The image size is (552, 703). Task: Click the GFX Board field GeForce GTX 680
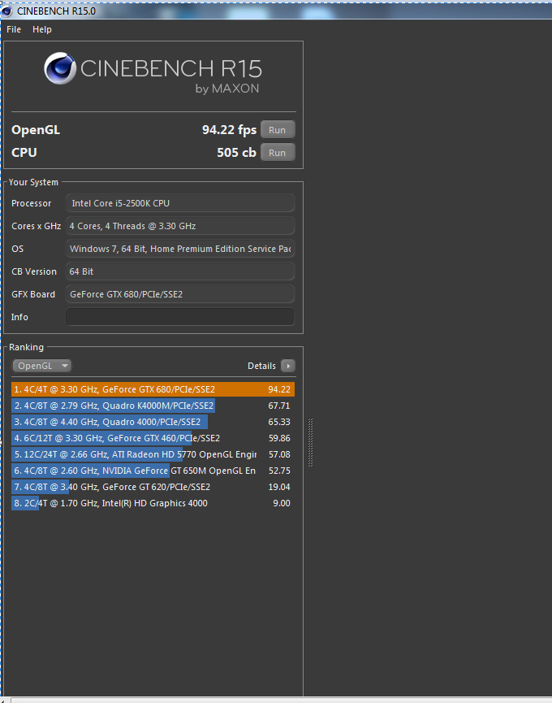(180, 294)
